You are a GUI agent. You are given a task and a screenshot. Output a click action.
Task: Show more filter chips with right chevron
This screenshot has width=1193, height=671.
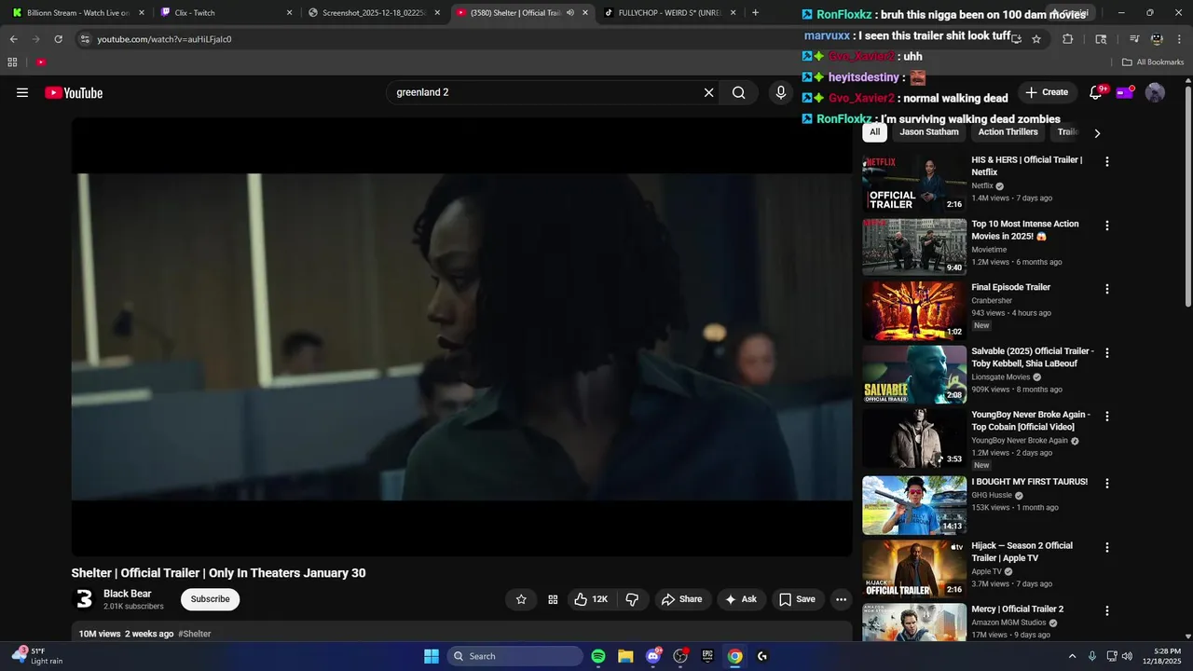1097,133
